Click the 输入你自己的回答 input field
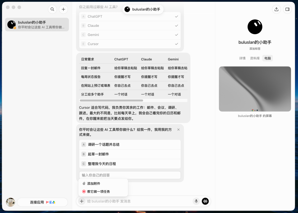 [x=130, y=175]
